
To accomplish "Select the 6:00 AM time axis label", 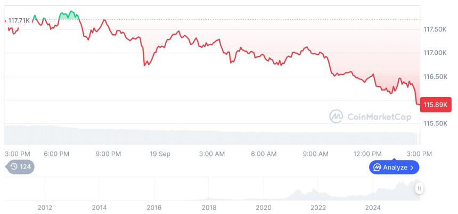I will point(264,154).
